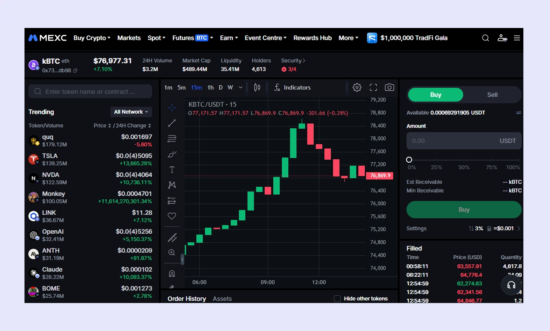This screenshot has height=331, width=550.
Task: Click the green Buy submit button
Action: click(464, 210)
